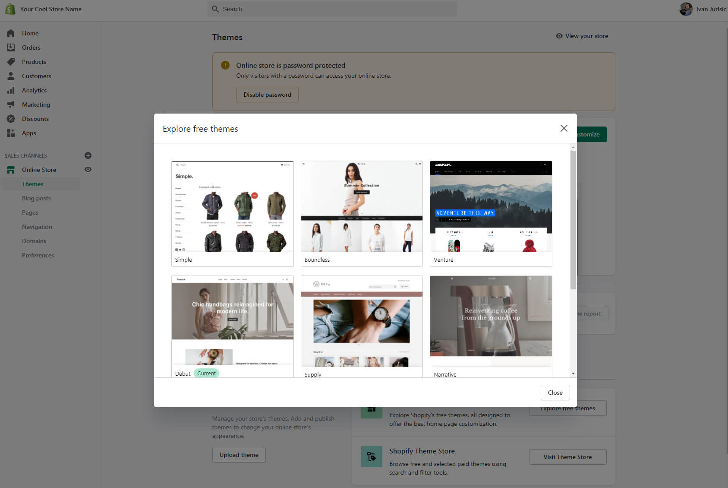Viewport: 728px width, 488px height.
Task: Select the Products icon in the sidebar
Action: click(x=11, y=61)
